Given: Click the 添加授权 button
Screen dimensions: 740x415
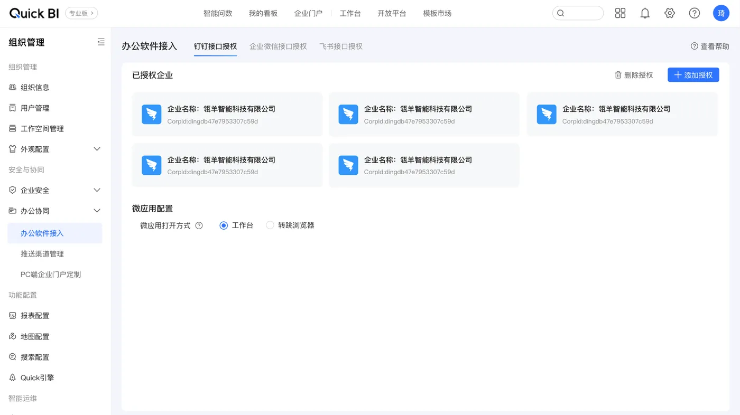Looking at the screenshot, I should [x=693, y=75].
